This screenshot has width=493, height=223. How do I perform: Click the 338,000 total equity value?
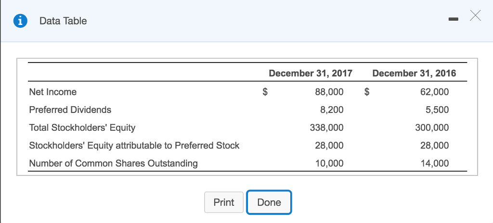pyautogui.click(x=327, y=127)
